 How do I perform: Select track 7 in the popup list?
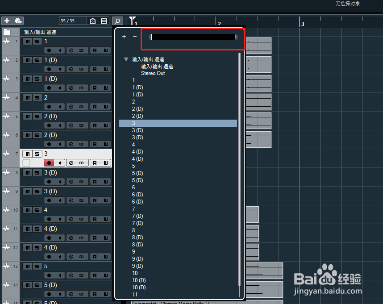(x=133, y=209)
